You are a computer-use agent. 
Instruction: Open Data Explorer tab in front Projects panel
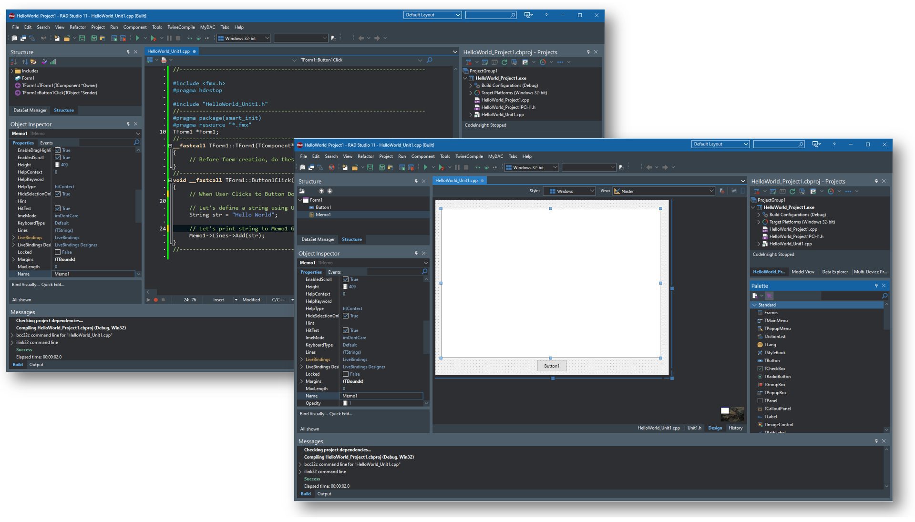click(x=835, y=272)
